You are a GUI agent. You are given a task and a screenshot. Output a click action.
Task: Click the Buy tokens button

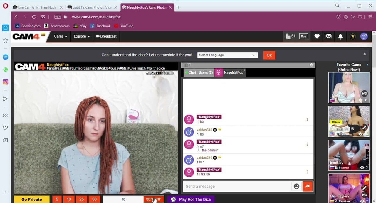tap(303, 36)
